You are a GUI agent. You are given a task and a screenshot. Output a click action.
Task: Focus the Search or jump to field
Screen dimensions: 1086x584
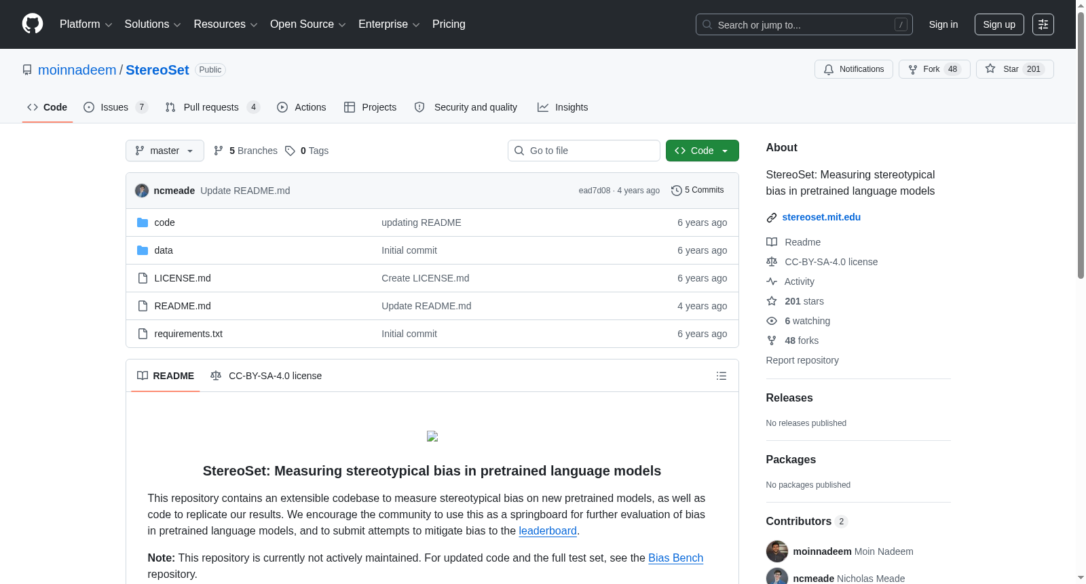804,24
